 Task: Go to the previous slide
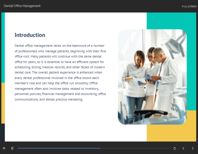183,148
